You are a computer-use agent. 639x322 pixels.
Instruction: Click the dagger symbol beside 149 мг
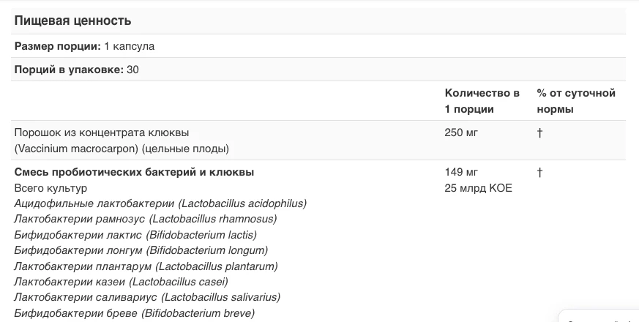539,172
